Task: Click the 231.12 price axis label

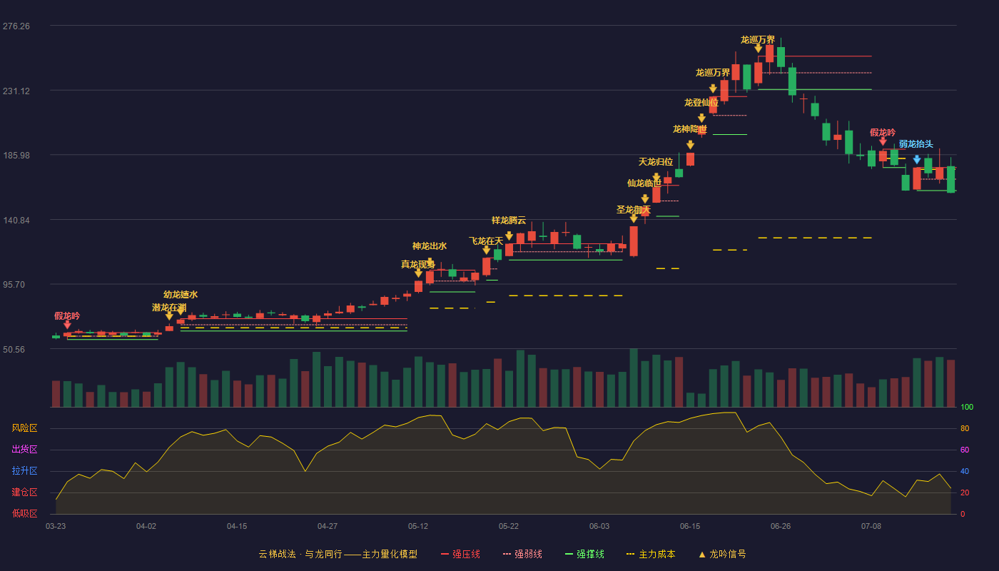Action: (16, 91)
